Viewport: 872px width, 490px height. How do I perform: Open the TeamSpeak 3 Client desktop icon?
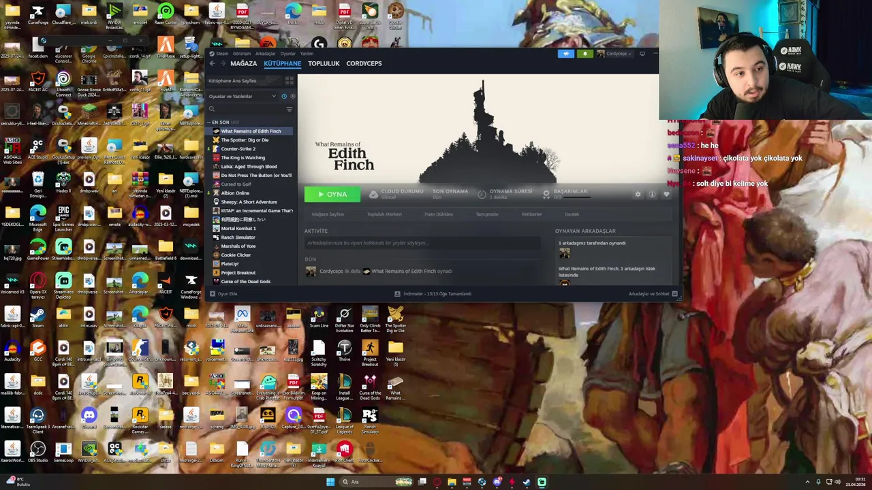pos(37,419)
